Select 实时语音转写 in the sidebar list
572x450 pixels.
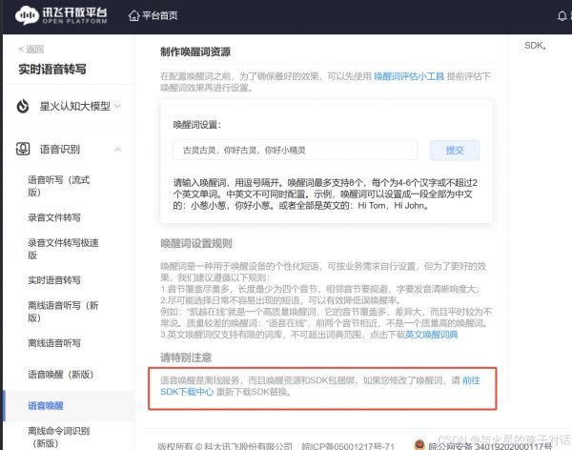pyautogui.click(x=54, y=280)
